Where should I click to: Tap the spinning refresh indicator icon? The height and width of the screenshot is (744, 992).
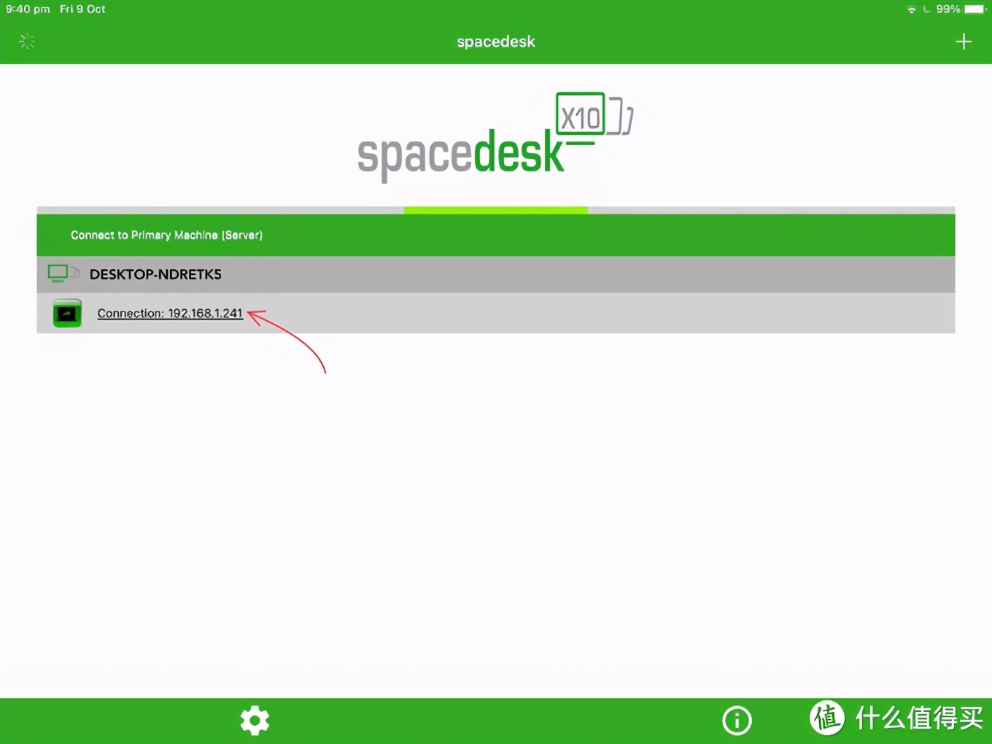point(27,42)
